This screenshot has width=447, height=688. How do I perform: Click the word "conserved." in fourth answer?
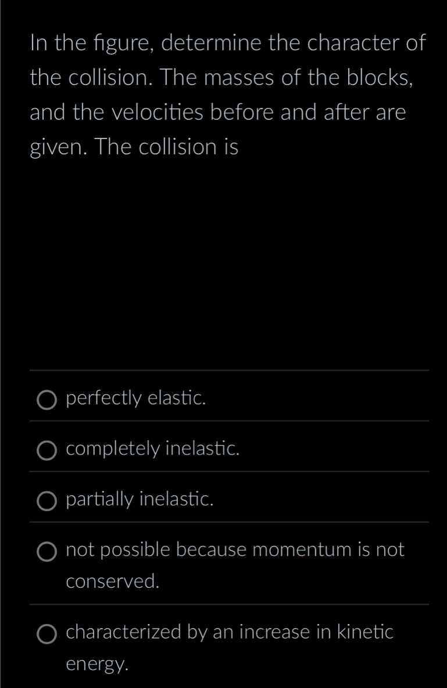113,581
